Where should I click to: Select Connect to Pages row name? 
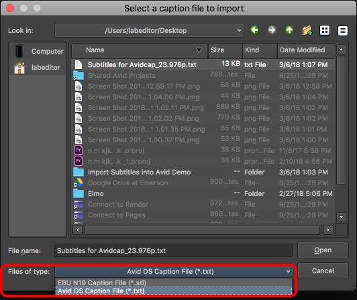click(116, 215)
